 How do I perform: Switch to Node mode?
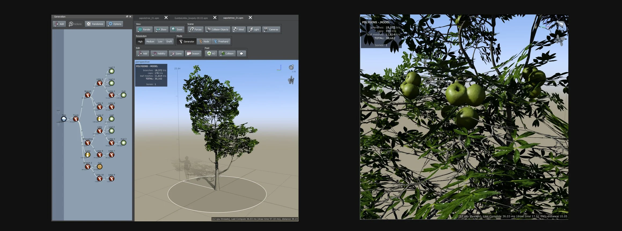(204, 42)
